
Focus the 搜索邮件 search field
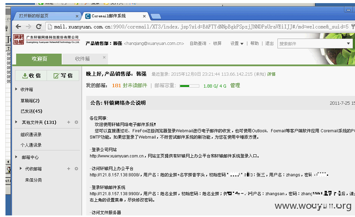[x=311, y=44]
